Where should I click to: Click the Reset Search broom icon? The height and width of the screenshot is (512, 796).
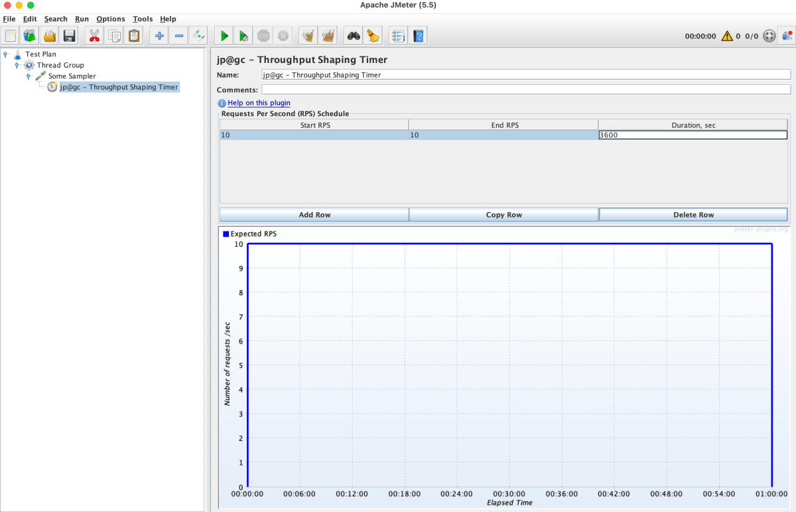[x=373, y=36]
